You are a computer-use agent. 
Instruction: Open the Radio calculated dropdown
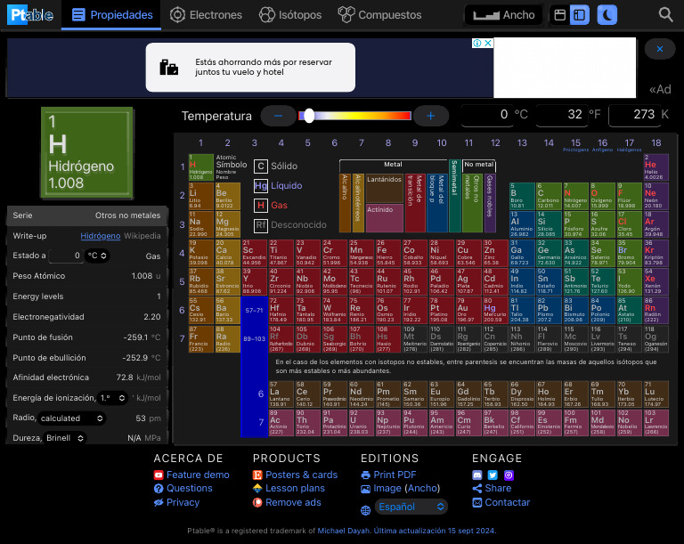71,418
